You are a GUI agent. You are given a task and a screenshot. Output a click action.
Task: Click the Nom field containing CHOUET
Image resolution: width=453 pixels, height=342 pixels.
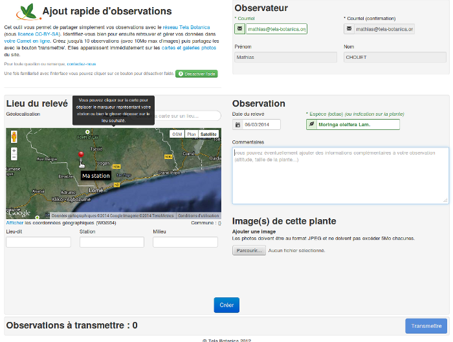pos(395,57)
